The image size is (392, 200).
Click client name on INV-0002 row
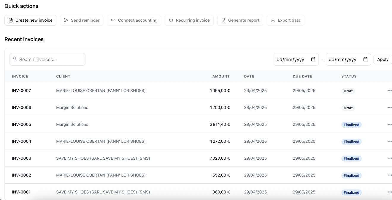[x=101, y=175]
